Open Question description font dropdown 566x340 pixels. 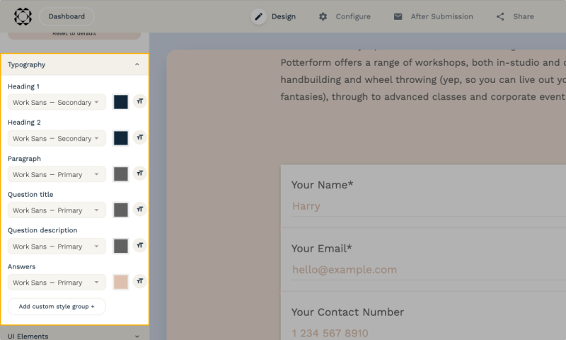[x=57, y=246]
